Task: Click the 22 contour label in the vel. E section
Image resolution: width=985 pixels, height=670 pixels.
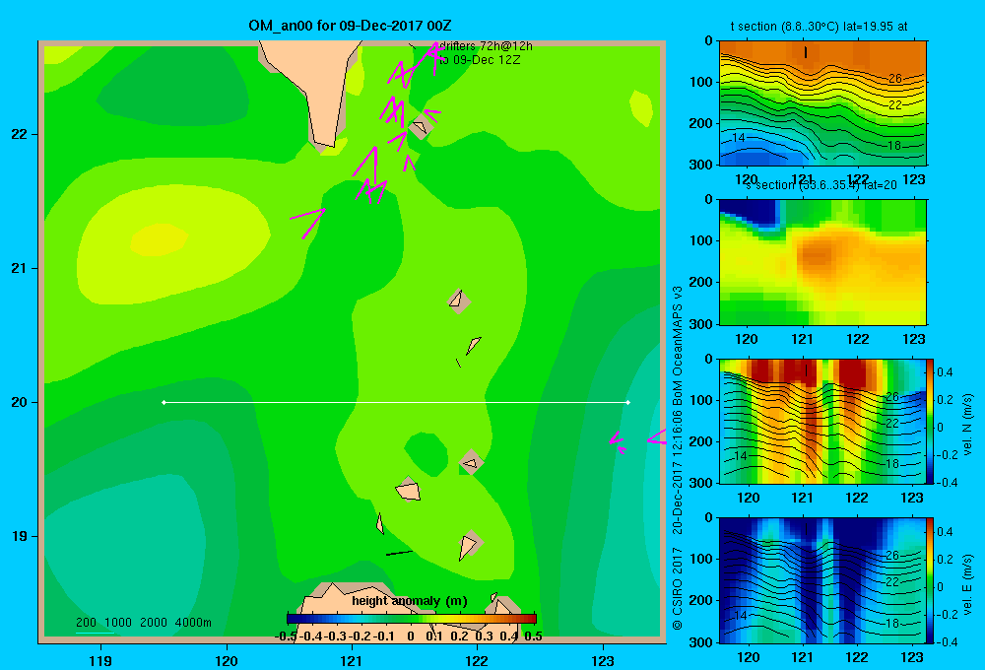Action: [892, 582]
